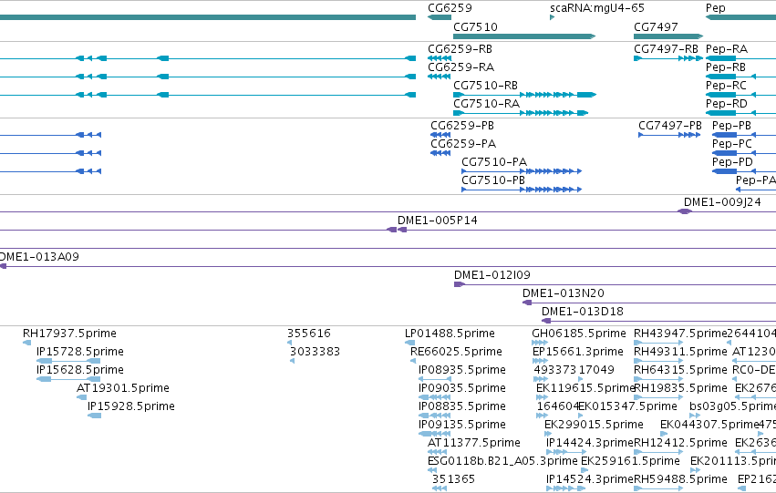Screen dimensions: 776x493
Task: Click the CG6259 gene arrow glyph
Action: click(x=440, y=17)
